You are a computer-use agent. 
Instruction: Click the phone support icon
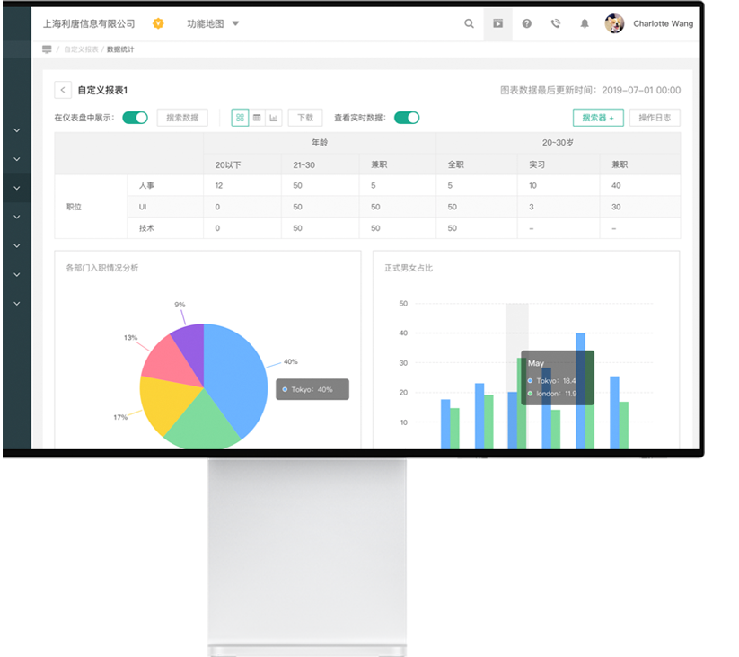pyautogui.click(x=556, y=24)
